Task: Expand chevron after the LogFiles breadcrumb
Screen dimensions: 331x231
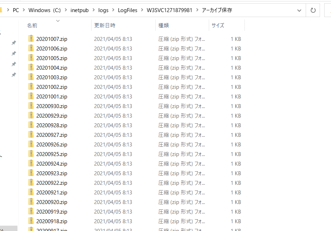Action: tap(142, 10)
